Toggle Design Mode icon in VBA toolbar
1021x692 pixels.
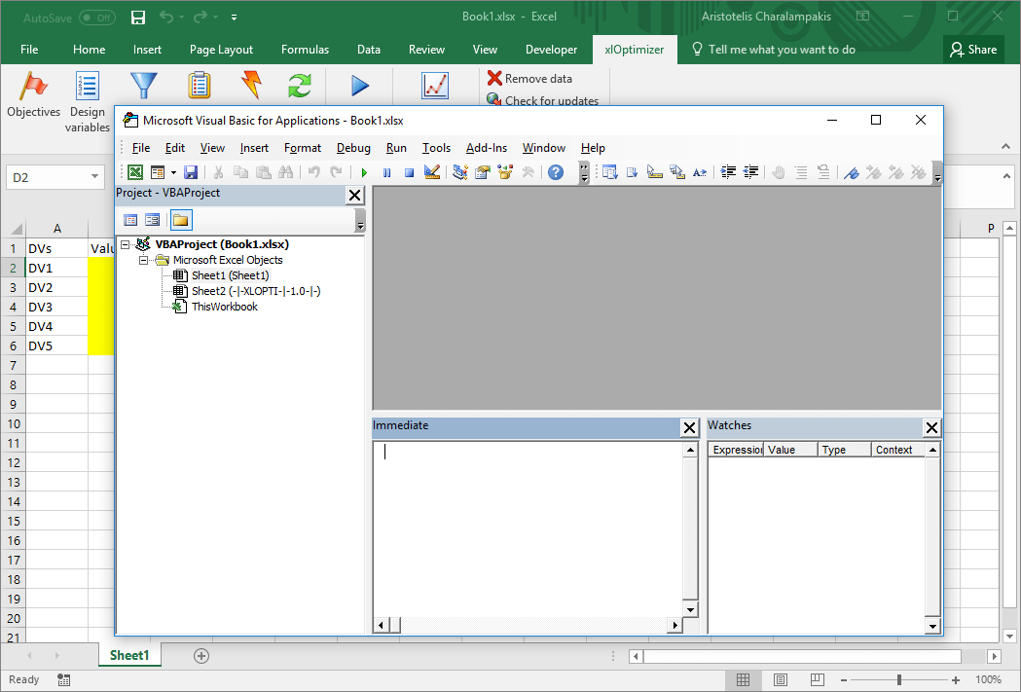432,172
